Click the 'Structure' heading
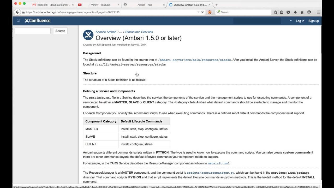 tap(90, 73)
